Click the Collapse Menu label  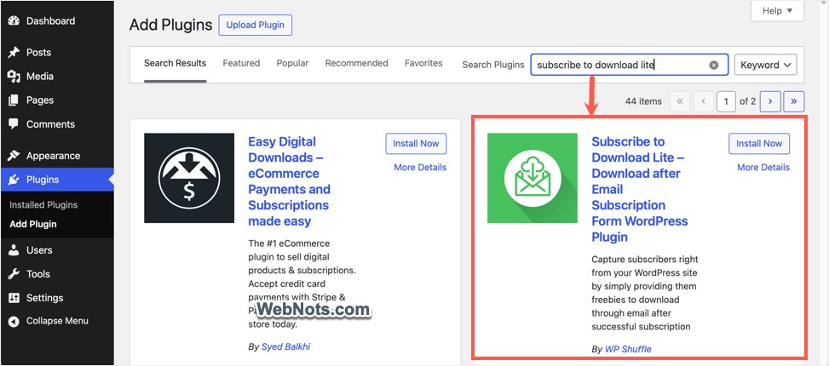coord(57,321)
